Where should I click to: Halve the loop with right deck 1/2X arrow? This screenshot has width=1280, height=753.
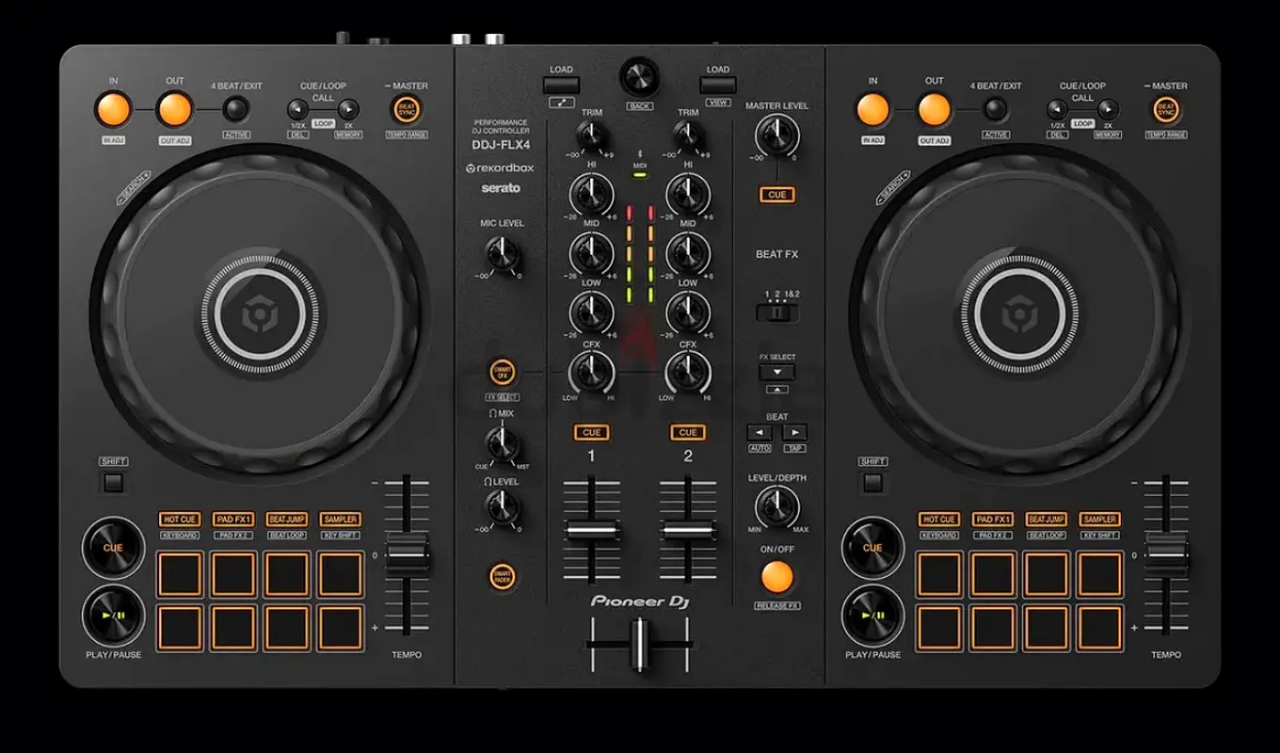coord(1057,109)
